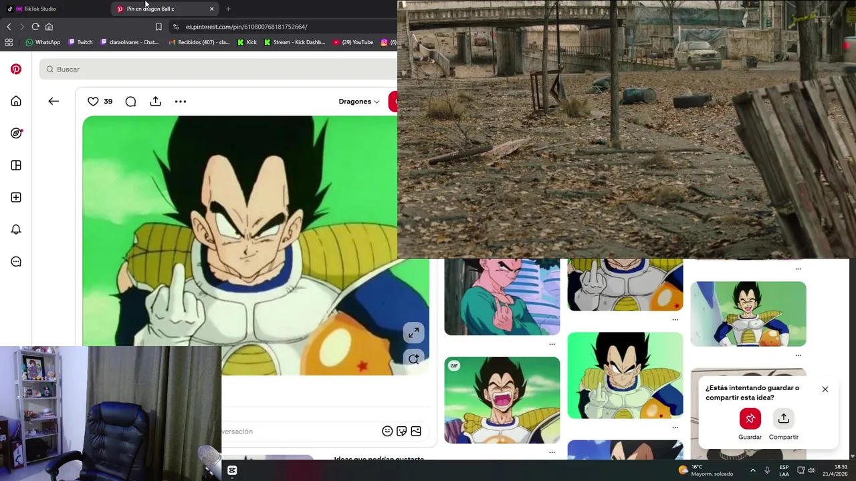The width and height of the screenshot is (856, 481).
Task: Click the browser address bar URL
Action: click(246, 27)
